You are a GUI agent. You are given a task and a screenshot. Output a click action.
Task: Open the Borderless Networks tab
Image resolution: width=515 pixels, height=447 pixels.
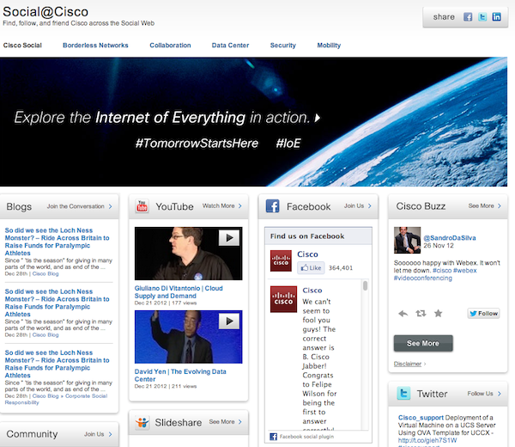click(x=95, y=46)
